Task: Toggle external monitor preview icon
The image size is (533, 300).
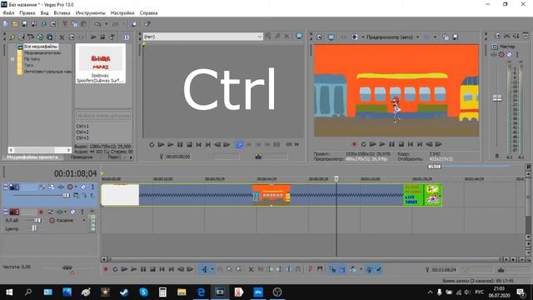Action: [331, 37]
